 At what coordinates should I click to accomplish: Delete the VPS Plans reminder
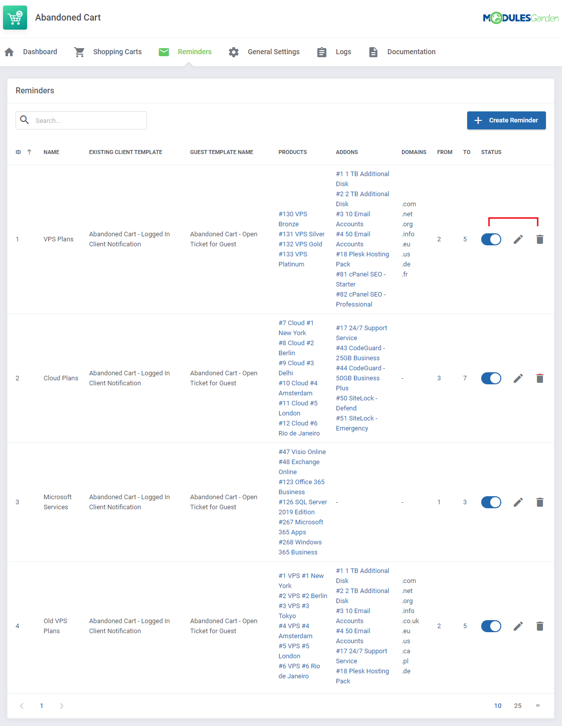tap(540, 239)
